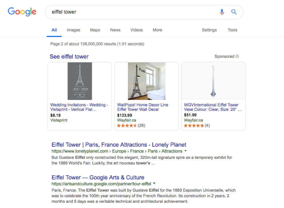
Task: Open the News results tab
Action: pyautogui.click(x=115, y=30)
